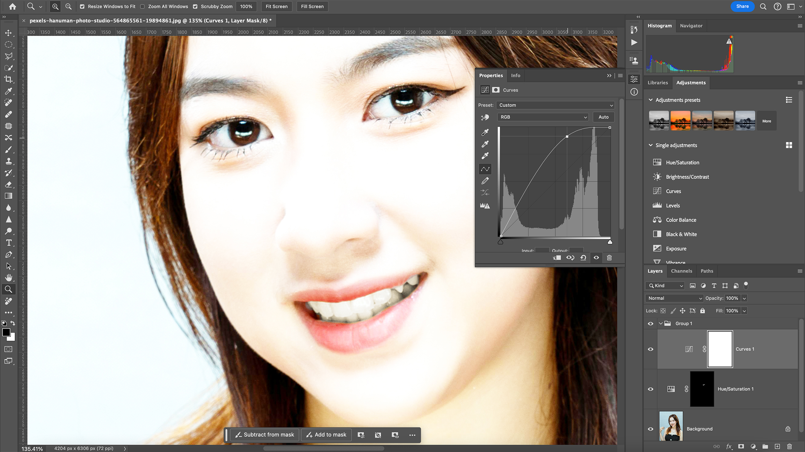Click the Home icon
Image resolution: width=805 pixels, height=452 pixels.
click(x=13, y=6)
